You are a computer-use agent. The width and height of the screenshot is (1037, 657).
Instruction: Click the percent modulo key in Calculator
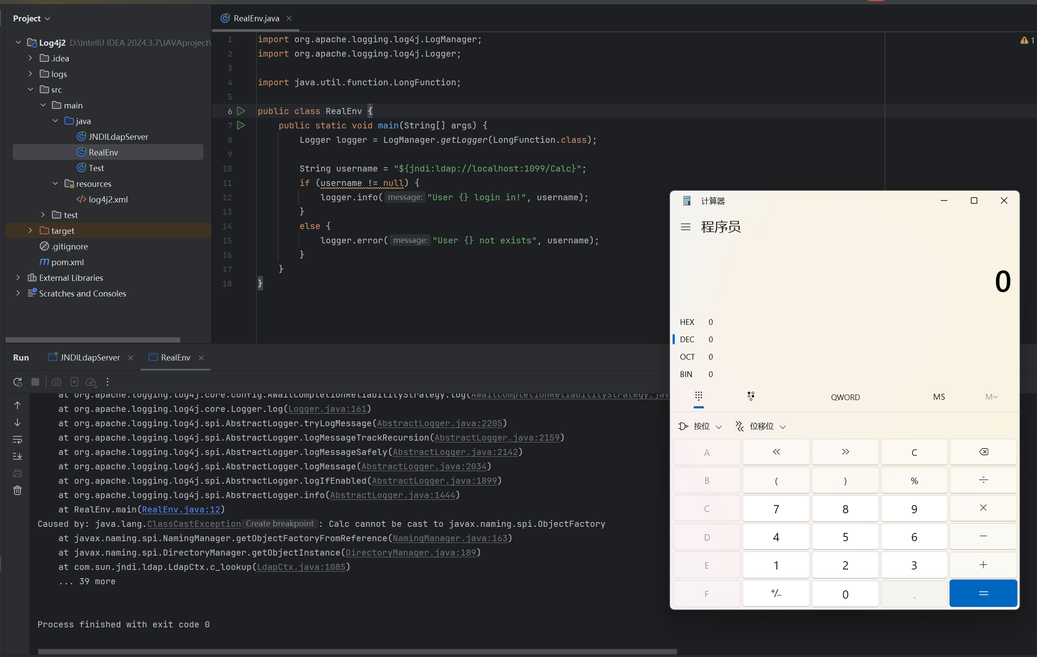pyautogui.click(x=914, y=480)
